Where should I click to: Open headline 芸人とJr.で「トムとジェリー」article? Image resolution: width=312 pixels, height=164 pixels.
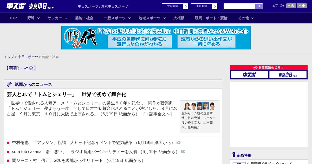pyautogui.click(x=66, y=94)
